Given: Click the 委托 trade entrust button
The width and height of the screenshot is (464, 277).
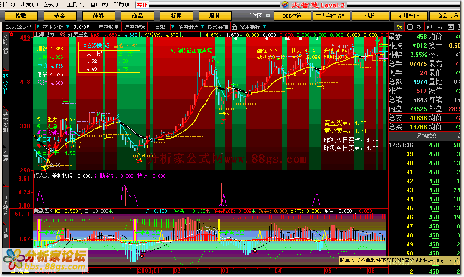Looking at the screenshot, I should (142, 5).
